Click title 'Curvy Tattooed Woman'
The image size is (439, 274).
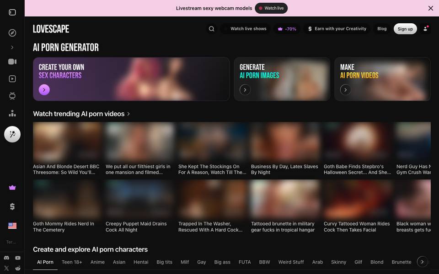point(357,227)
